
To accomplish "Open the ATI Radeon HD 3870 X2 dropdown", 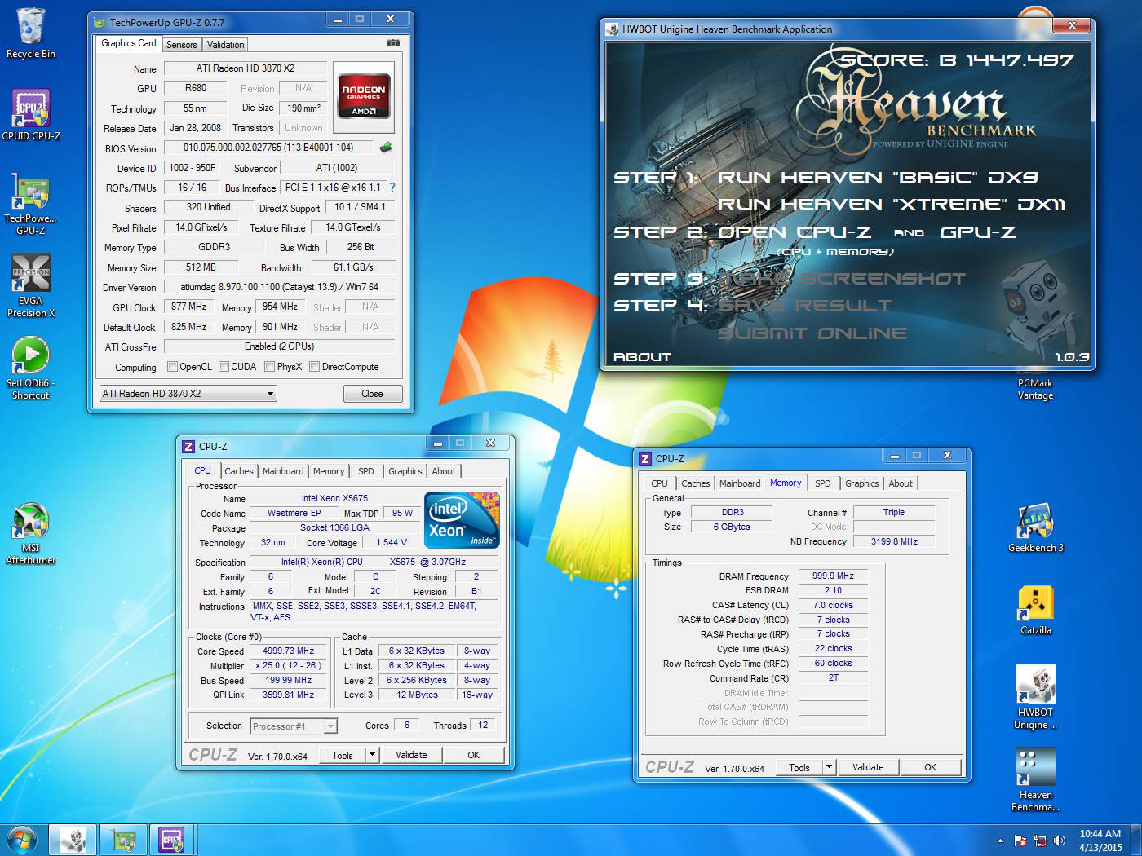I will point(188,394).
